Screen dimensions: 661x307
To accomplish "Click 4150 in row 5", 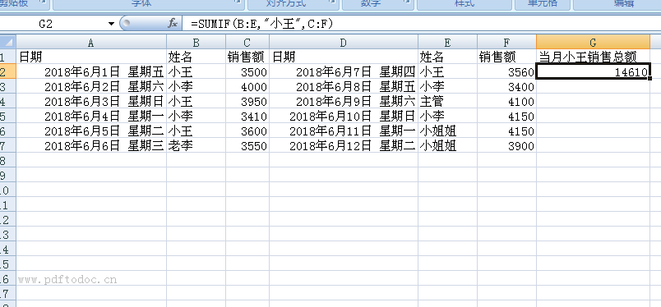I will click(x=506, y=117).
